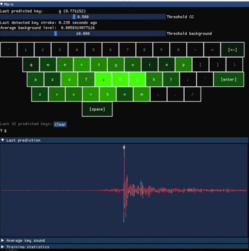
Task: Select the o key
Action: (167, 64)
